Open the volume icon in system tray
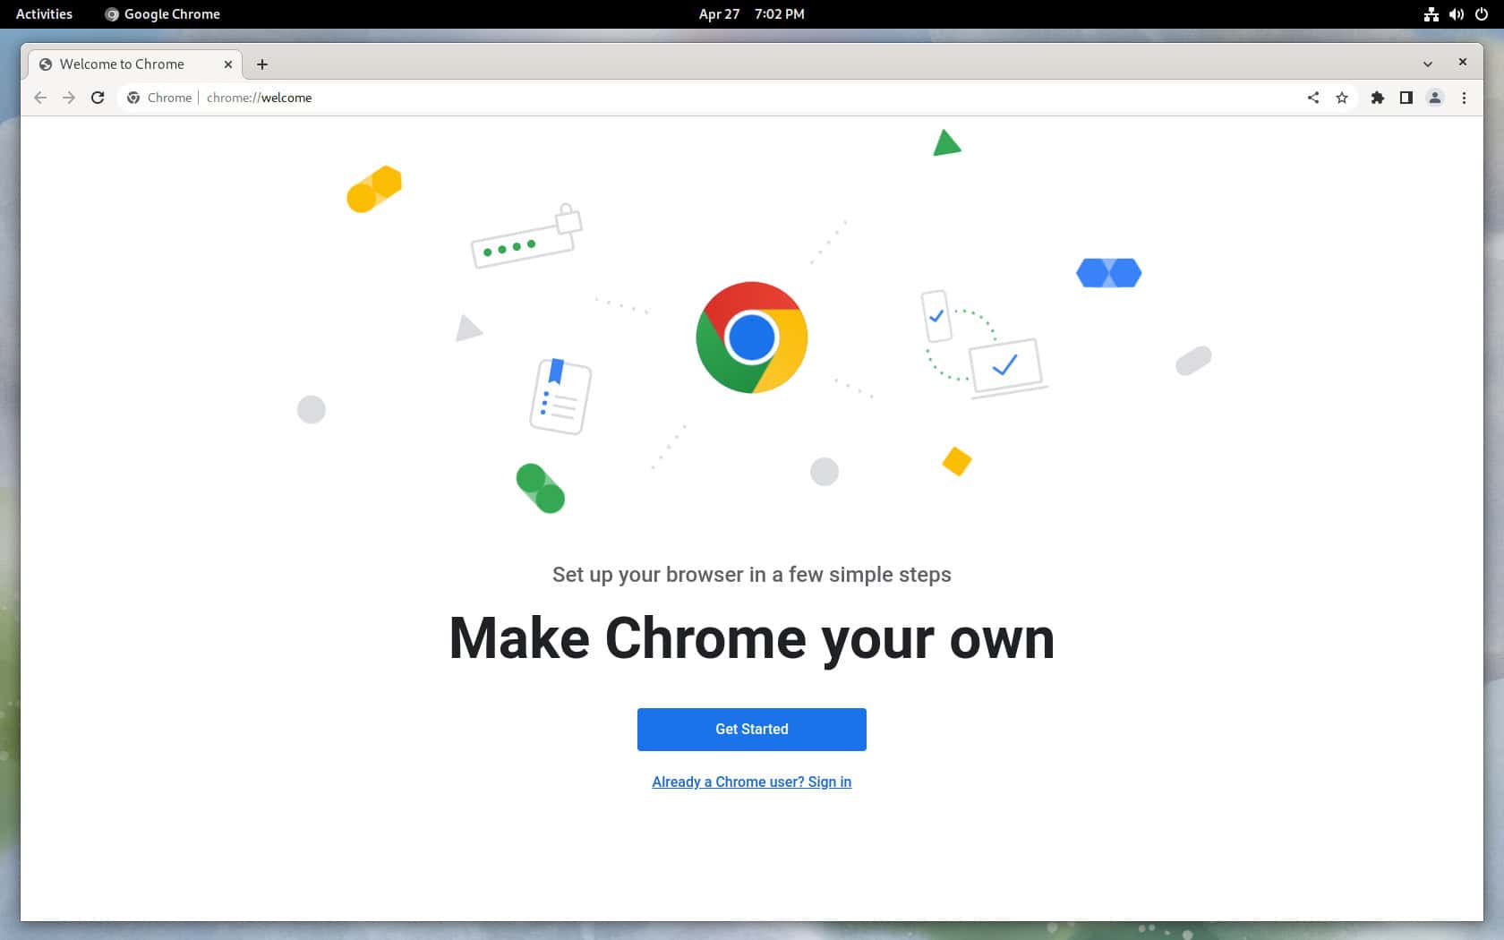Viewport: 1504px width, 940px height. click(1455, 13)
